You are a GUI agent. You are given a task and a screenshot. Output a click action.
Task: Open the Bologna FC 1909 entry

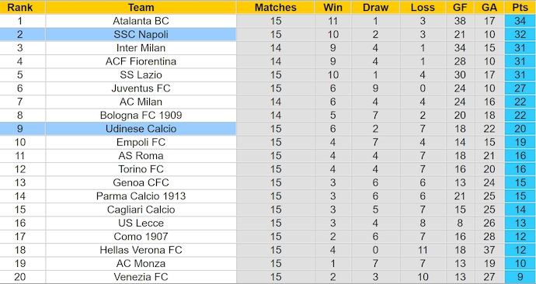click(x=141, y=116)
